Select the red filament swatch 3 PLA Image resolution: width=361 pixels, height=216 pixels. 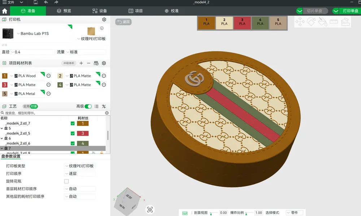(242, 23)
